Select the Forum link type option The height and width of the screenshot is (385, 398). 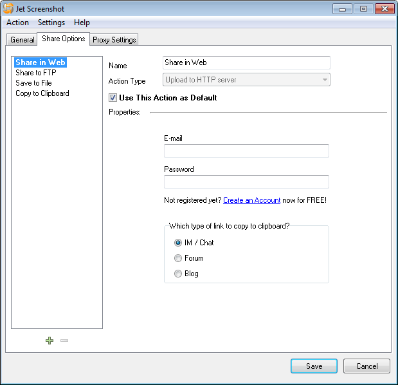click(178, 258)
